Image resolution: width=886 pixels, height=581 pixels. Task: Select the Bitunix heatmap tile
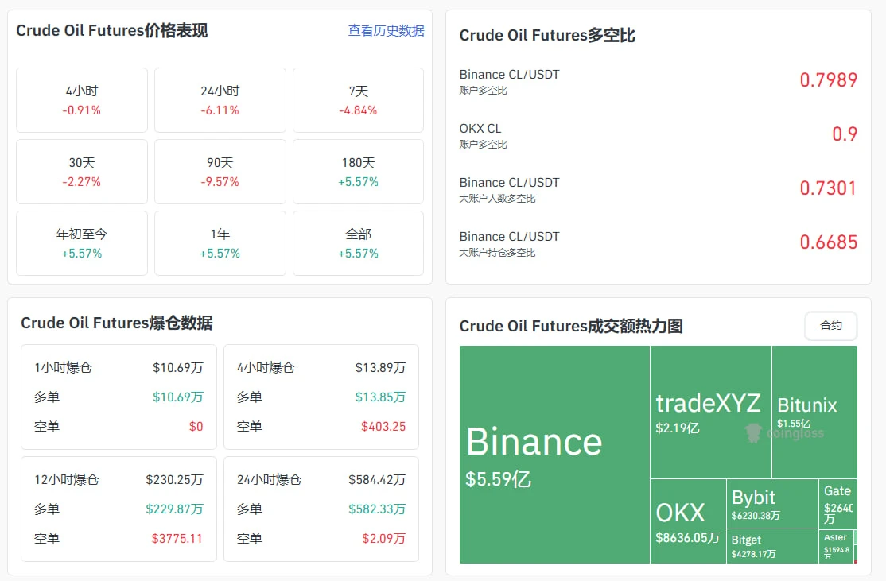click(814, 413)
